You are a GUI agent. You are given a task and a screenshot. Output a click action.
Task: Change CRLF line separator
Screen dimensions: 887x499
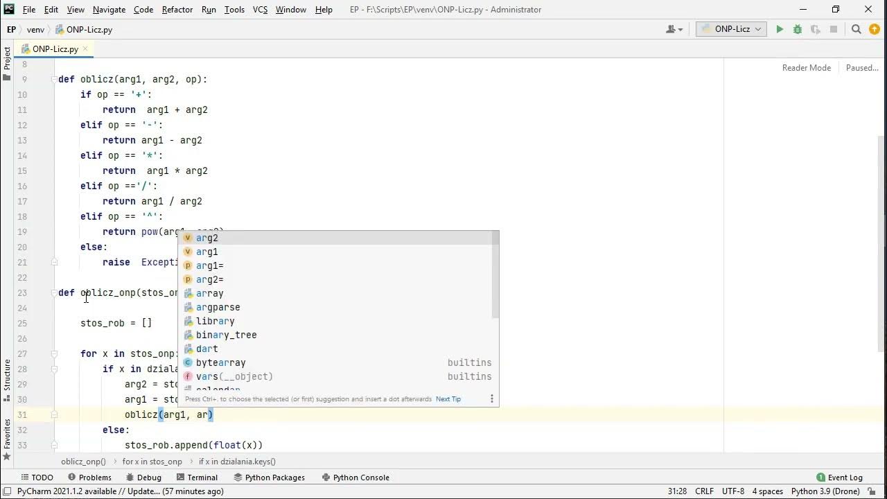[704, 491]
